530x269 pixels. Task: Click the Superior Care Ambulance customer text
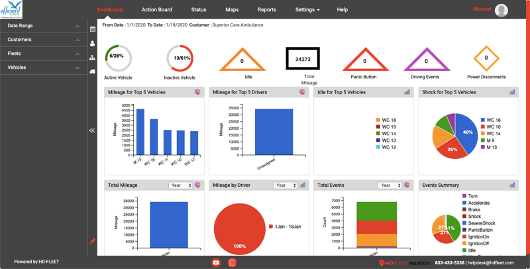238,25
